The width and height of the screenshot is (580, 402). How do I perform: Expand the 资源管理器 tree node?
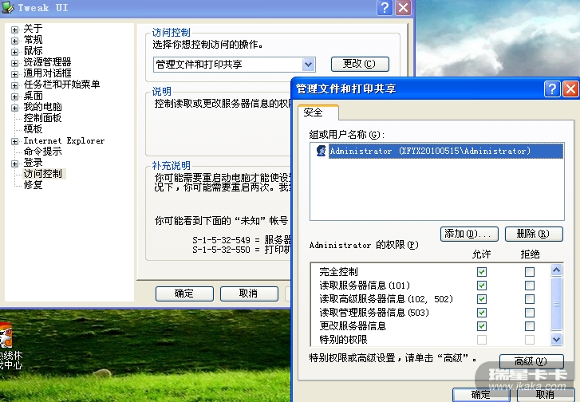point(14,63)
